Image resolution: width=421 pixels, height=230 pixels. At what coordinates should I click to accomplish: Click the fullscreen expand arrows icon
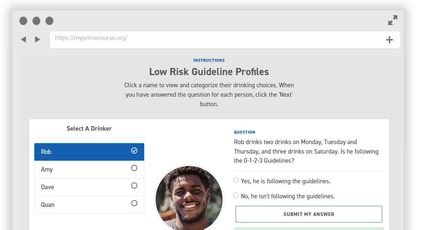click(x=393, y=20)
